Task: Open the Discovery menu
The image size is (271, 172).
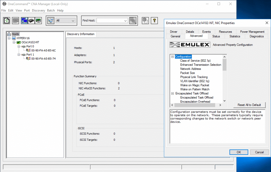Action: [38, 11]
